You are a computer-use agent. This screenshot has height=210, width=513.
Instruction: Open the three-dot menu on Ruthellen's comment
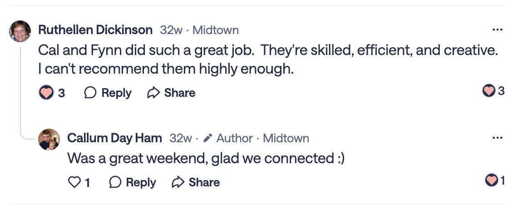(497, 30)
